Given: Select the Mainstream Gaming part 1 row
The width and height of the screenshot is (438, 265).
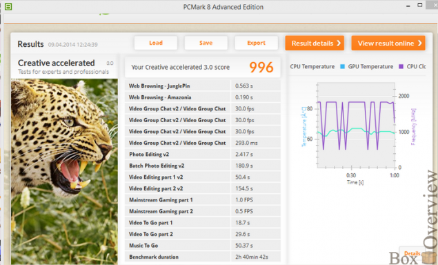Looking at the screenshot, I should coord(203,200).
